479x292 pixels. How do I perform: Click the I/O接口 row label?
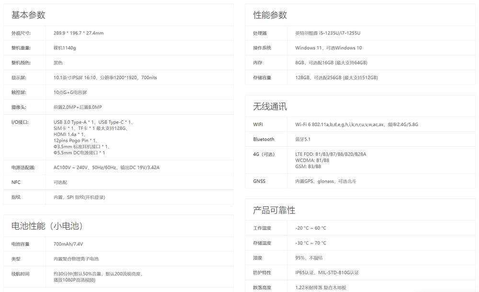pyautogui.click(x=20, y=122)
